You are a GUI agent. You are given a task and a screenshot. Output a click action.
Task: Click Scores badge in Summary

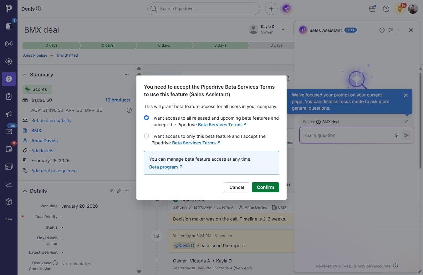click(x=37, y=89)
